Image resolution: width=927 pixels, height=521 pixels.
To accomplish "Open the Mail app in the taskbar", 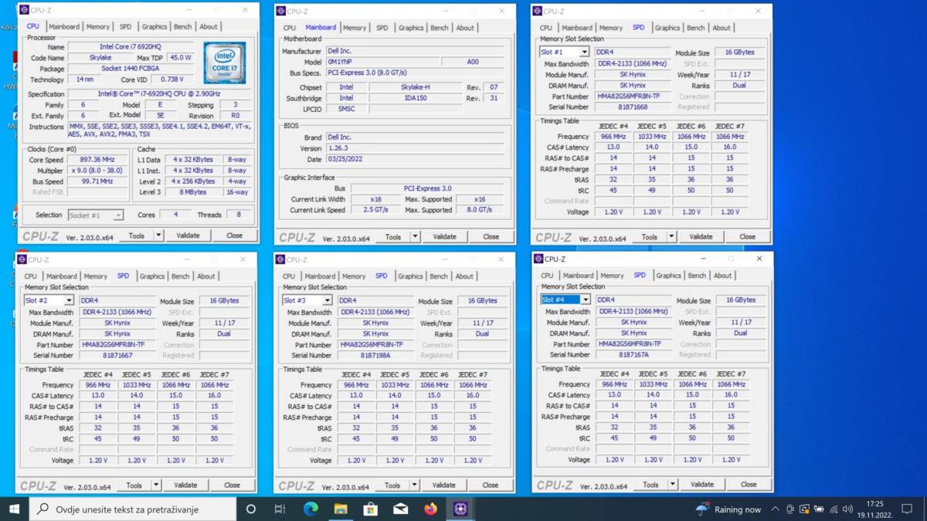I will coord(401,509).
